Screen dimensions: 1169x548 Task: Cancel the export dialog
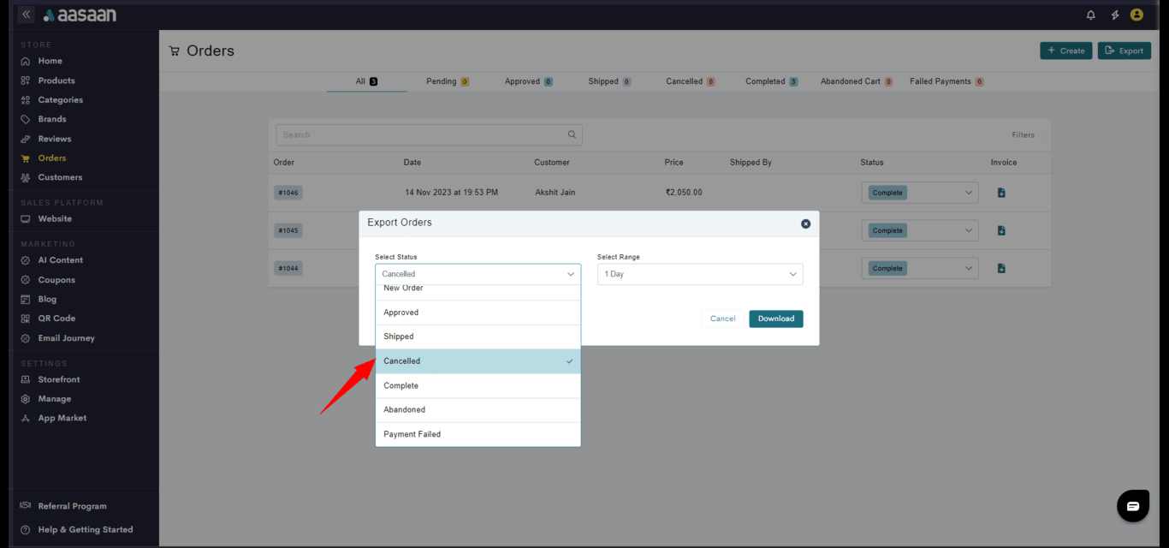tap(722, 319)
